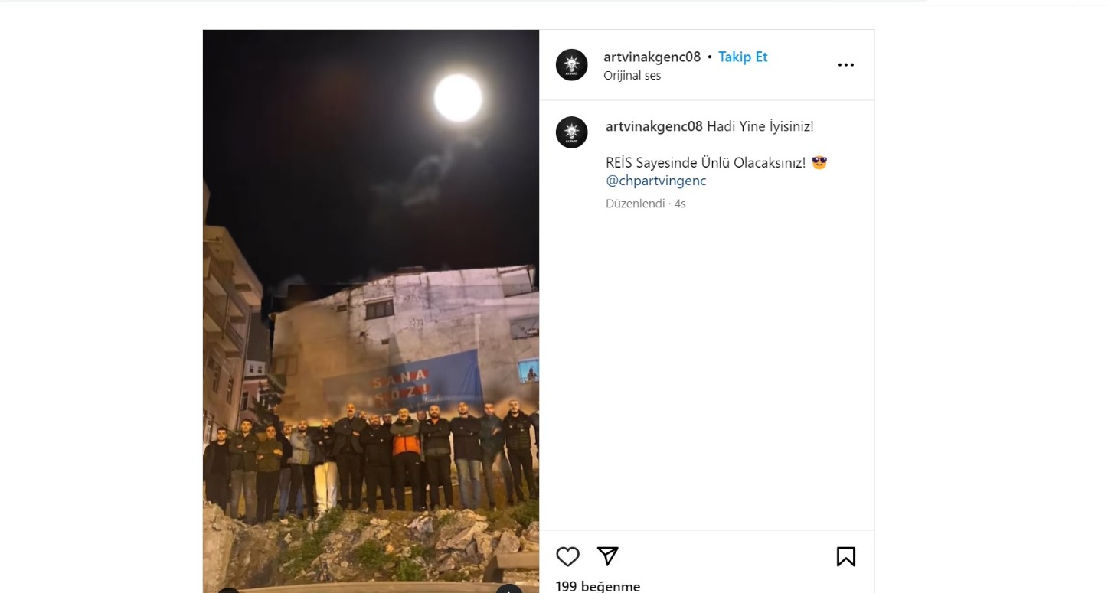Open the artvinakgenc08 username in the post header
This screenshot has width=1108, height=593.
pyautogui.click(x=652, y=57)
